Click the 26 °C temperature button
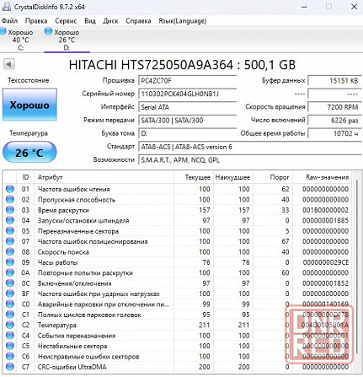363x377 pixels. 29,152
